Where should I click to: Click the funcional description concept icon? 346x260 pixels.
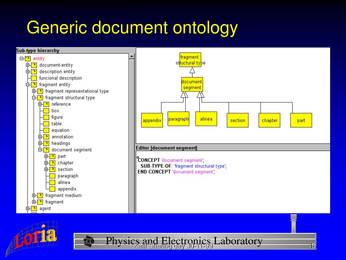point(34,78)
